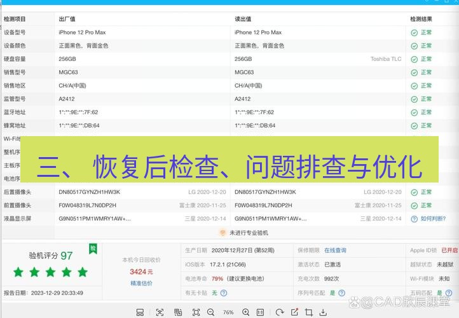Click the check icon in 设备型号 row
The height and width of the screenshot is (318, 459).
[x=414, y=32]
